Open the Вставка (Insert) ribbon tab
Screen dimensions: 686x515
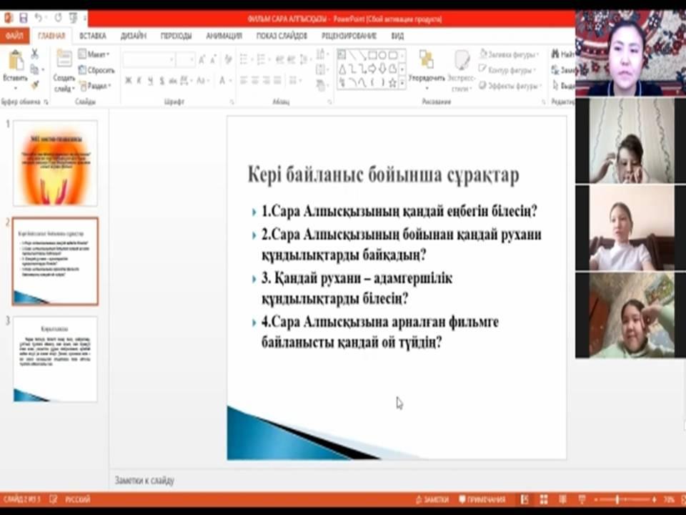click(x=93, y=36)
